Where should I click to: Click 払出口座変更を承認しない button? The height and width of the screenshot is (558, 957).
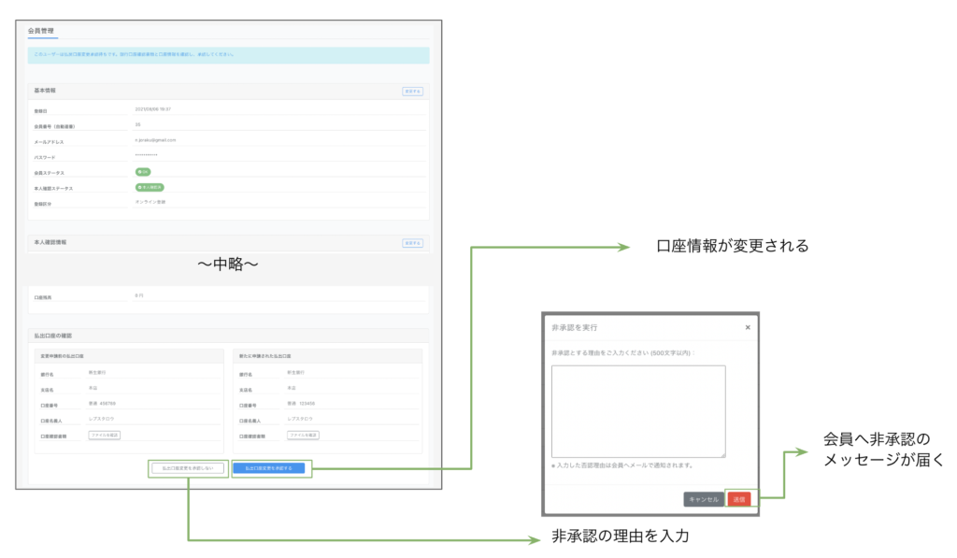coord(188,467)
